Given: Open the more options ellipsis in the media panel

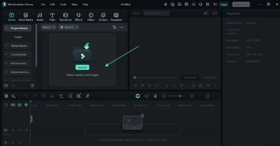Looking at the screenshot, I should pos(121,27).
